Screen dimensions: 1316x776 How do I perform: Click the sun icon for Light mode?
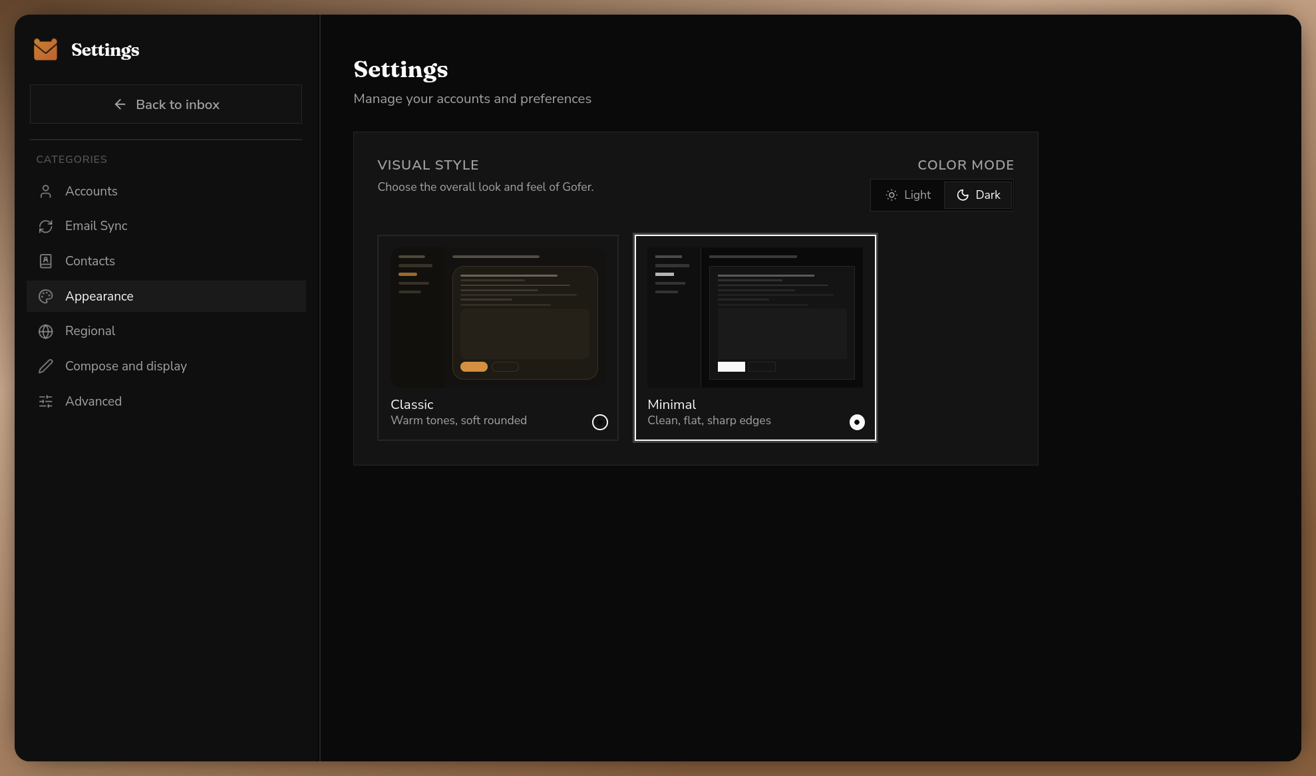pos(892,195)
